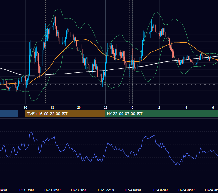Click the NY 22:00-07:00 JST session bar

tap(161, 114)
